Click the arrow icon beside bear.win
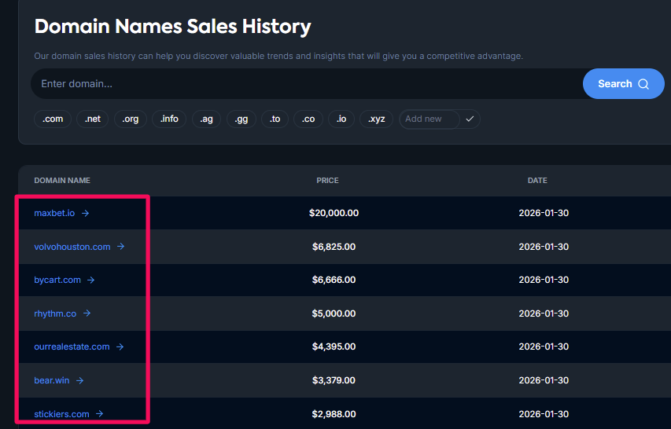The image size is (671, 429). click(80, 380)
